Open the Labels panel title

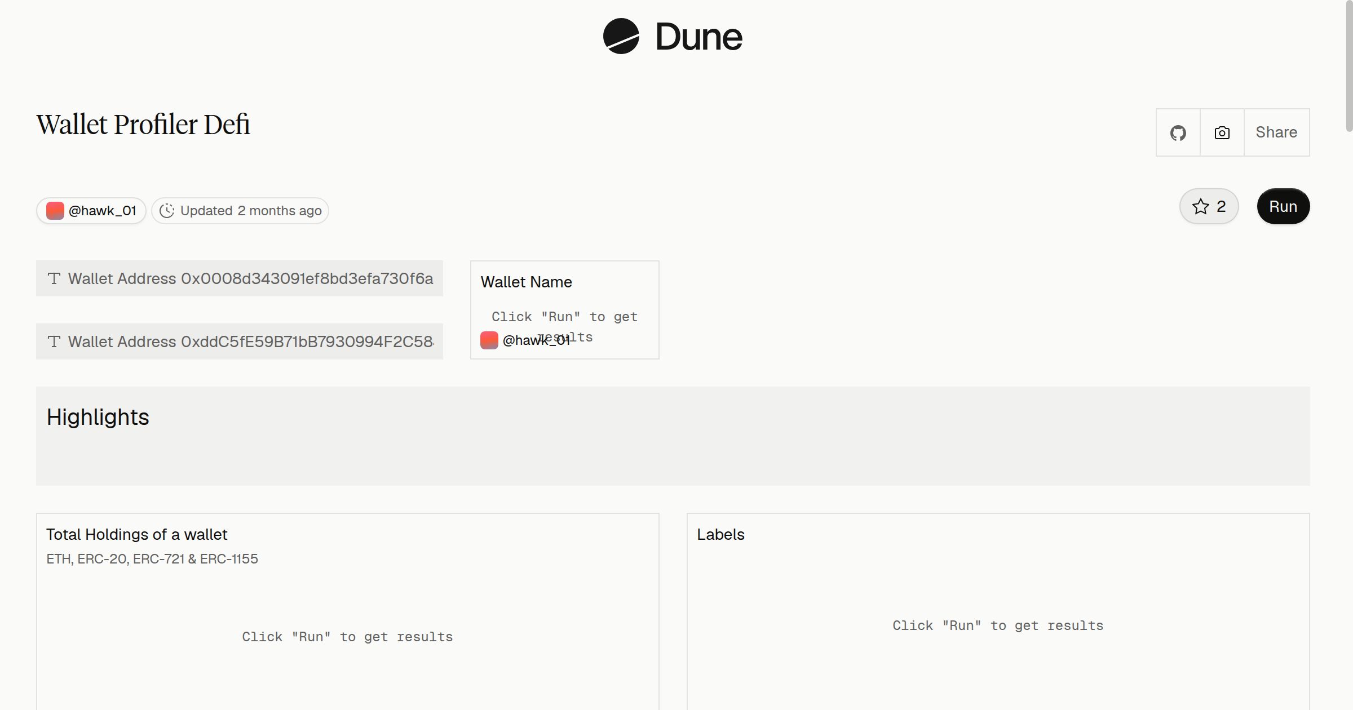720,534
